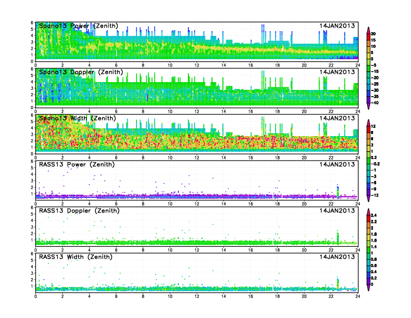The height and width of the screenshot is (318, 411).
Task: Click height label '6' on Spano13 Power axis
Action: pyautogui.click(x=32, y=23)
